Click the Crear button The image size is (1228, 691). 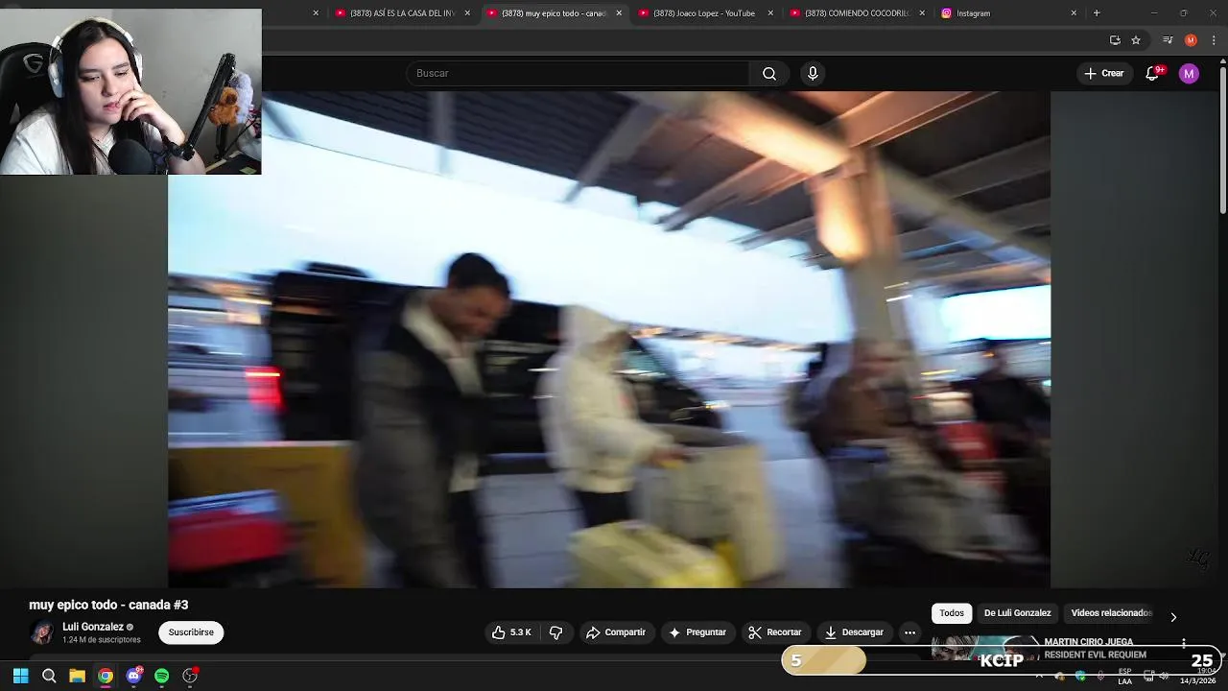click(1104, 74)
